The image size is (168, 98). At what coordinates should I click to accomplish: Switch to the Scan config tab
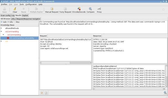pos(6,15)
